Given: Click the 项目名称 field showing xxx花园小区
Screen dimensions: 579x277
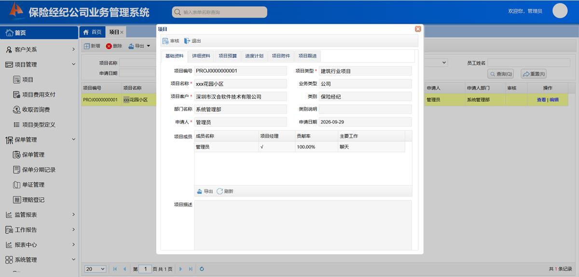Looking at the screenshot, I should 240,84.
